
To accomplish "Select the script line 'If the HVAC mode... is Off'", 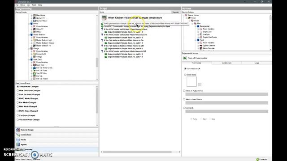I will click(x=125, y=51).
